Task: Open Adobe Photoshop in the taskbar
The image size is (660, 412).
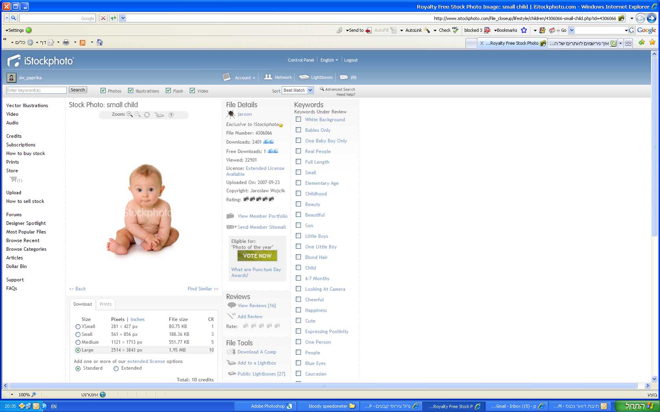Action: (264, 406)
